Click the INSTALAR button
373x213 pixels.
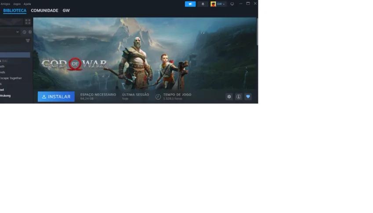56,96
